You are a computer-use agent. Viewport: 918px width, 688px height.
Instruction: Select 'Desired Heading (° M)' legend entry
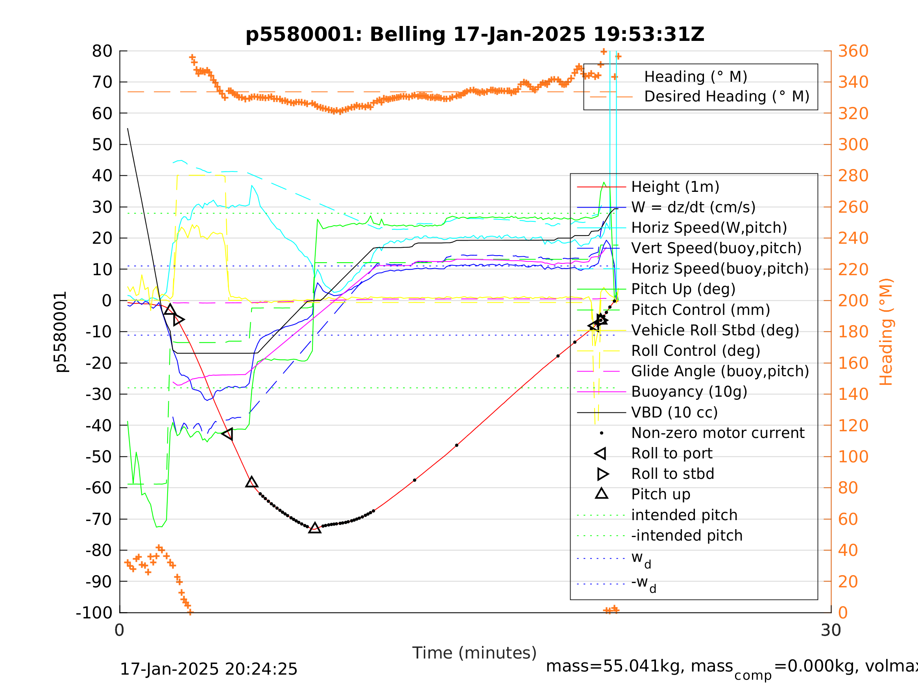point(727,97)
